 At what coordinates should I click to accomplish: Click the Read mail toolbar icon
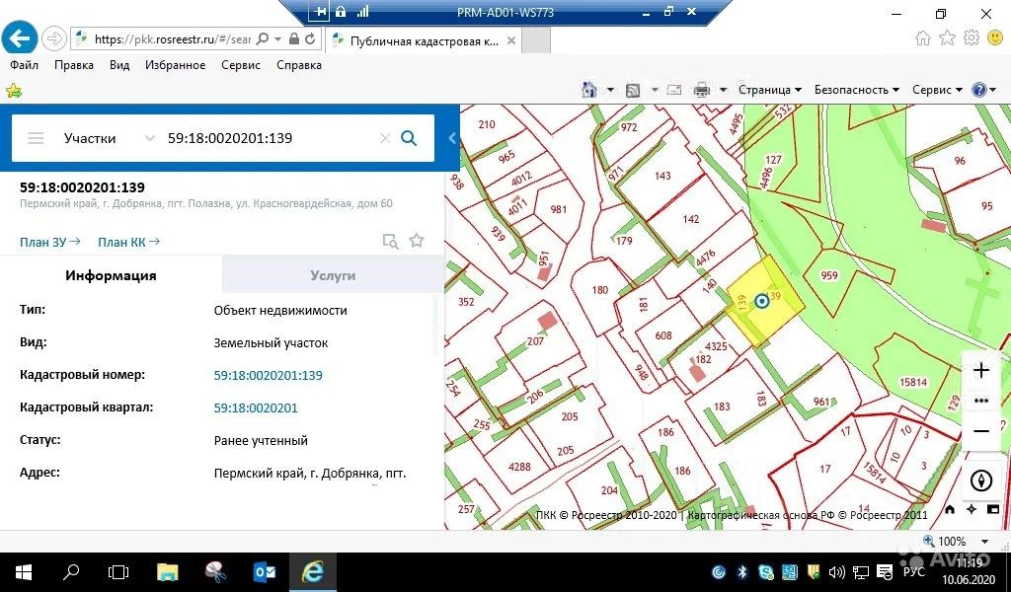pos(673,90)
